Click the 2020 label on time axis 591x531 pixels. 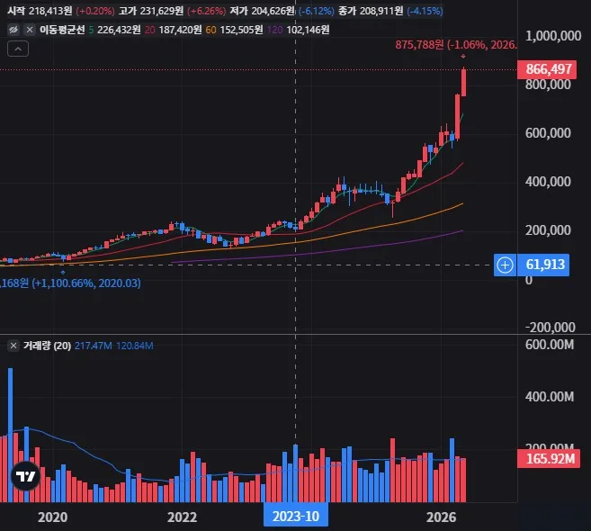tap(53, 517)
